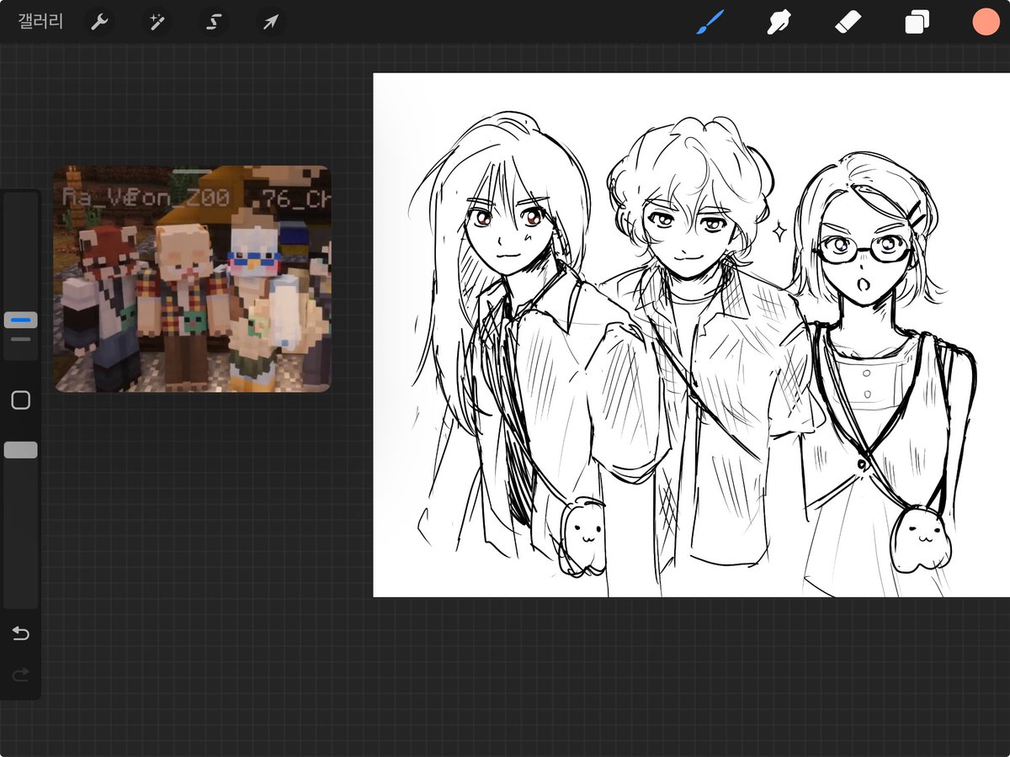
Task: Open the active color picker circle
Action: click(x=985, y=22)
